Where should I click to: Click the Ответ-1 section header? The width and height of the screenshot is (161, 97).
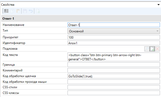81,19
